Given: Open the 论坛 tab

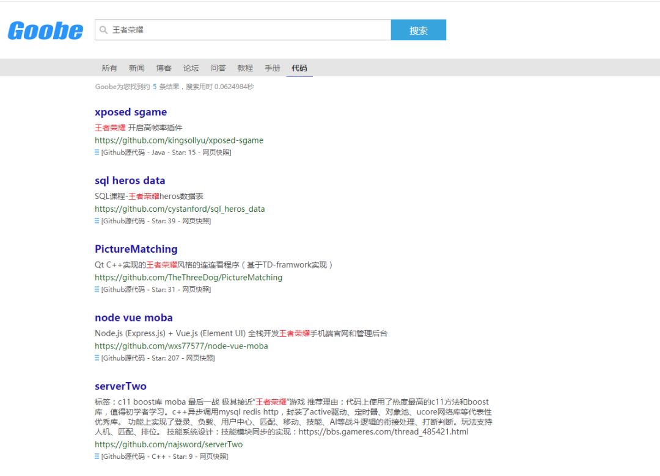Looking at the screenshot, I should click(191, 68).
